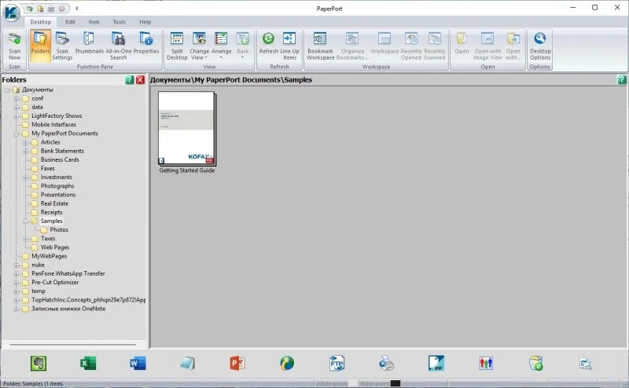Toggle the Folders pane button
Viewport: 629px width, 388px height.
(40, 46)
